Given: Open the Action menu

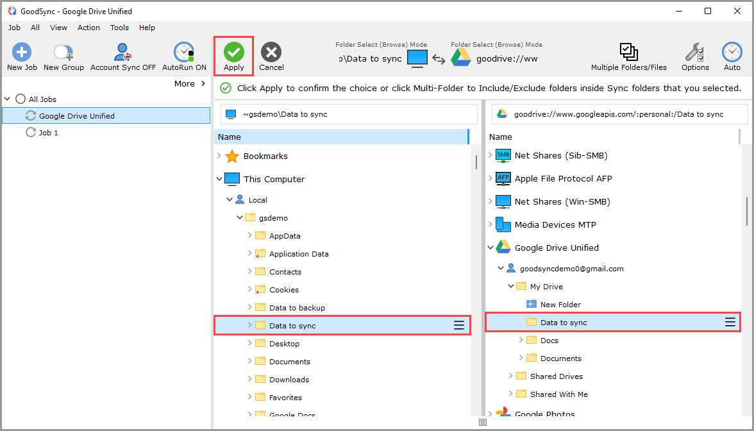Looking at the screenshot, I should coord(88,28).
